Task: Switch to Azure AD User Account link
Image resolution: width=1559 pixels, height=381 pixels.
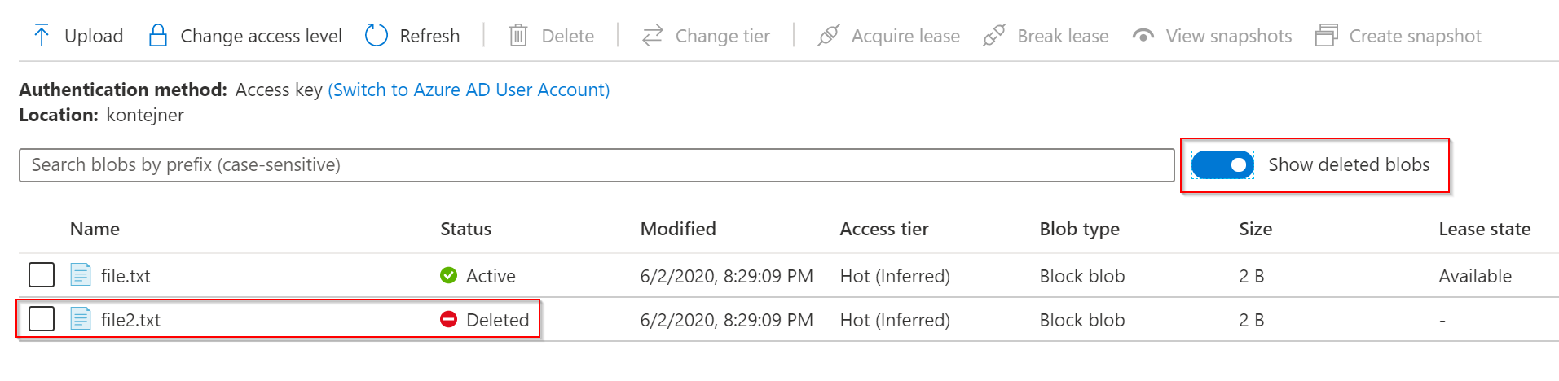Action: click(x=469, y=90)
